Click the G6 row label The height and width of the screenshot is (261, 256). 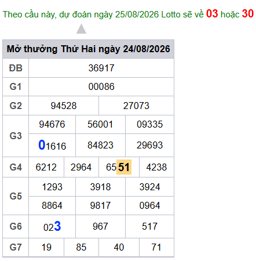[16, 226]
